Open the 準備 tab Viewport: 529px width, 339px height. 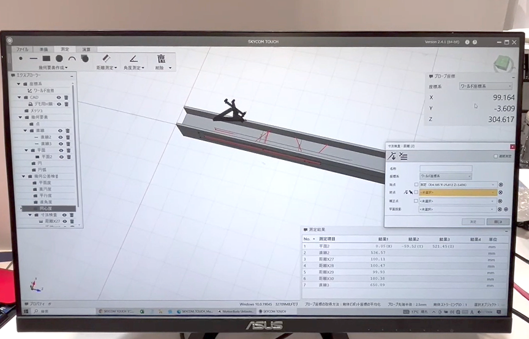tap(43, 49)
